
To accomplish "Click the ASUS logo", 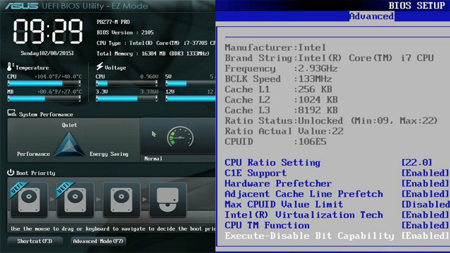I will click(x=21, y=6).
